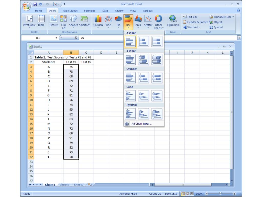This screenshot has width=262, height=197.
Task: Collapse the Bar chart dropdown
Action: click(x=128, y=22)
